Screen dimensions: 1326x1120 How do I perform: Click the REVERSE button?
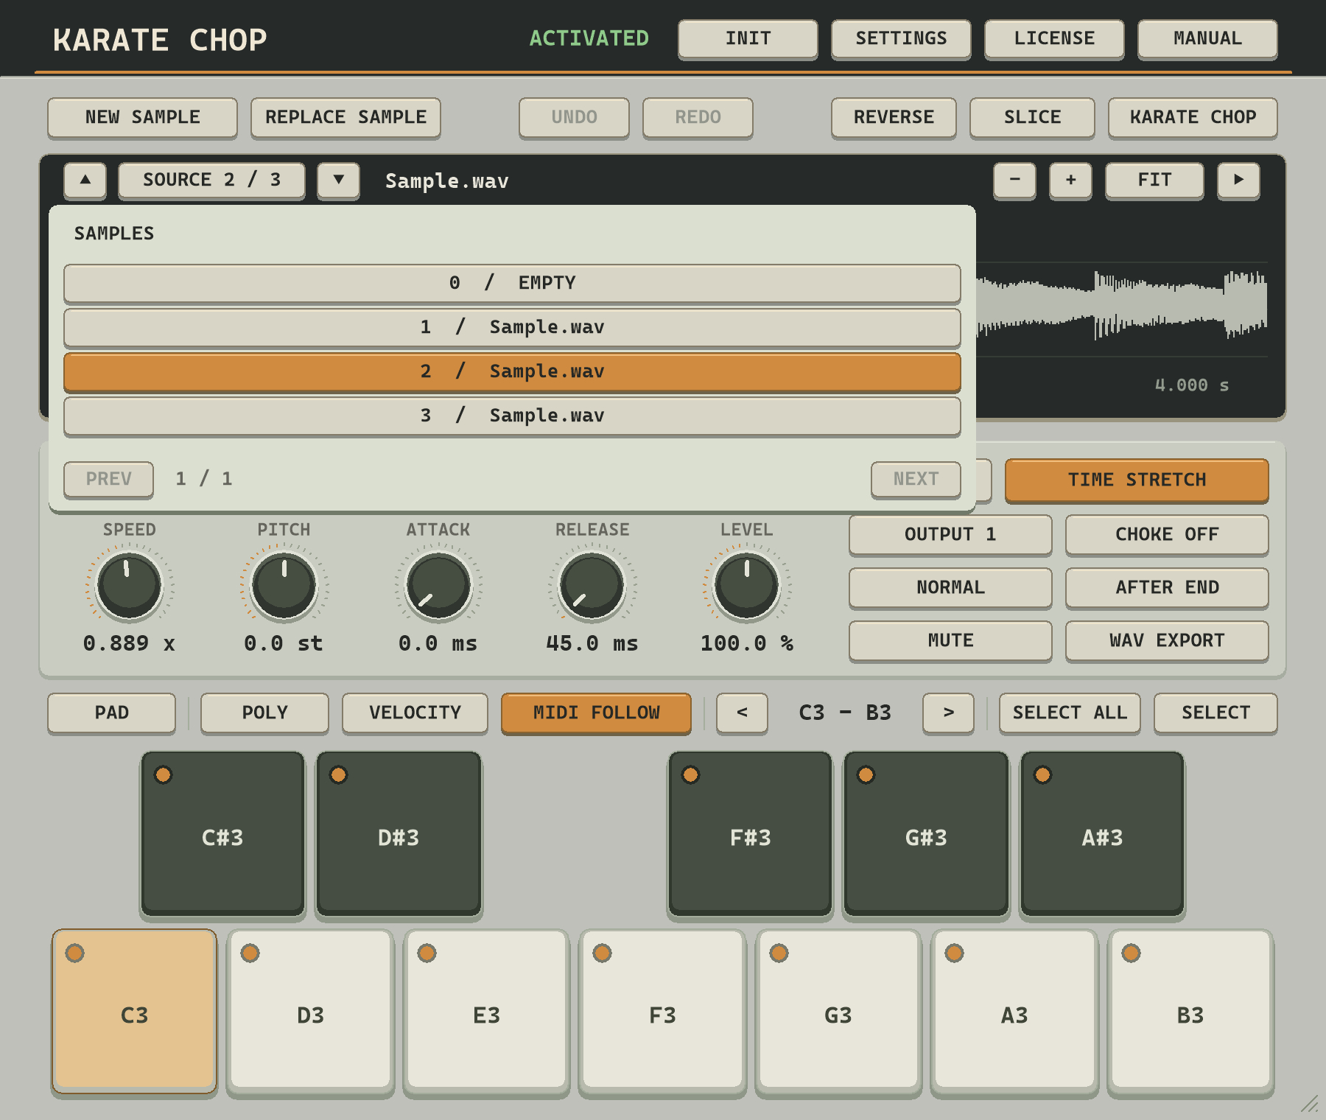click(894, 117)
